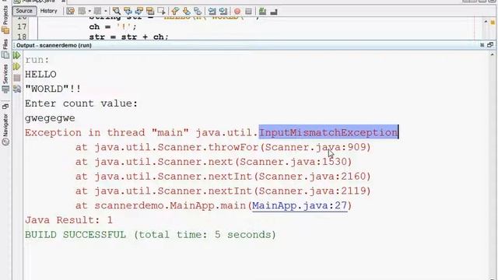Click Find Next Occurrence icon

(x=139, y=12)
